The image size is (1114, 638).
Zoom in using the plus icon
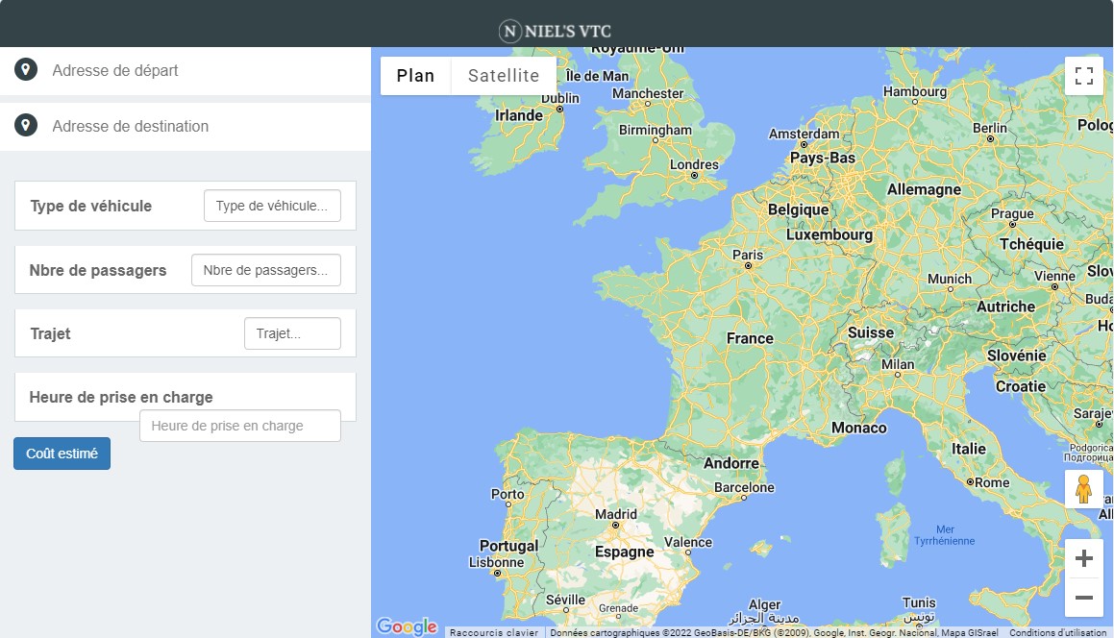[x=1084, y=557]
